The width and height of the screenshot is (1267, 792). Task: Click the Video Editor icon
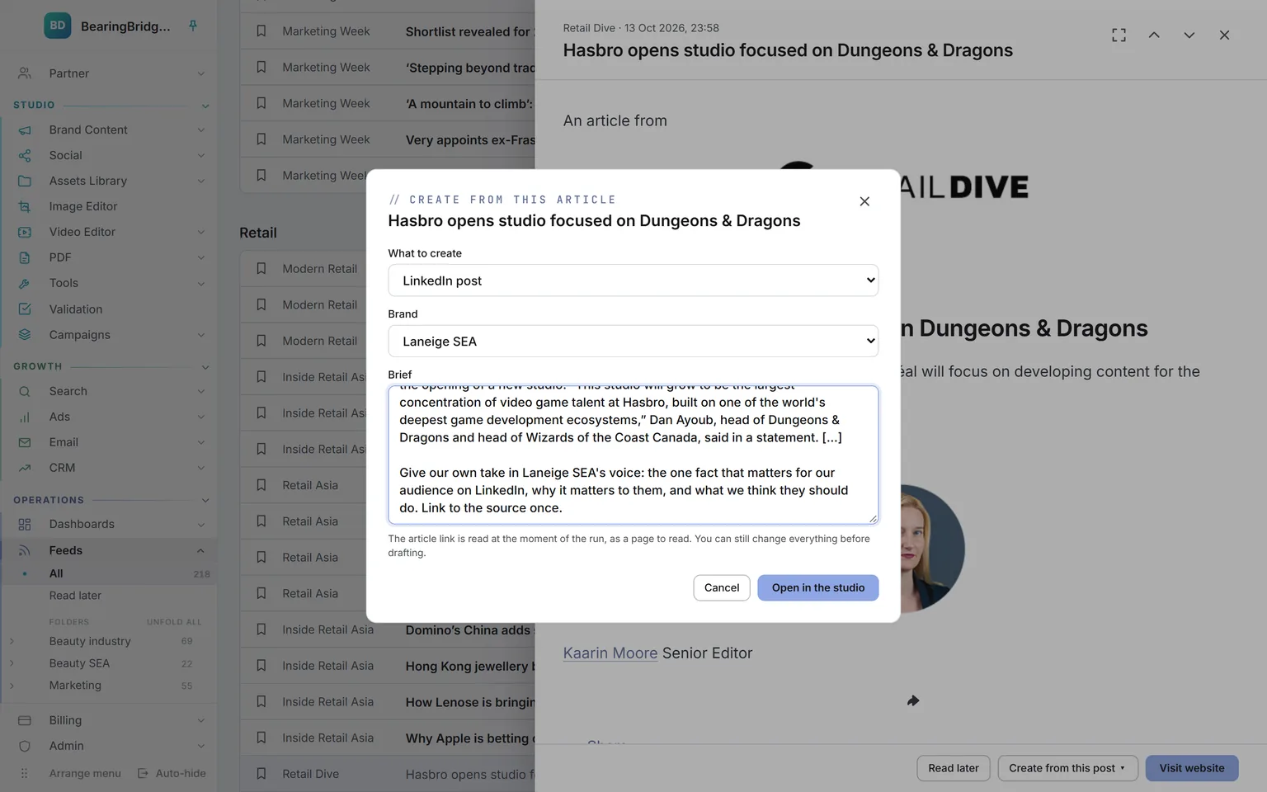click(x=25, y=232)
